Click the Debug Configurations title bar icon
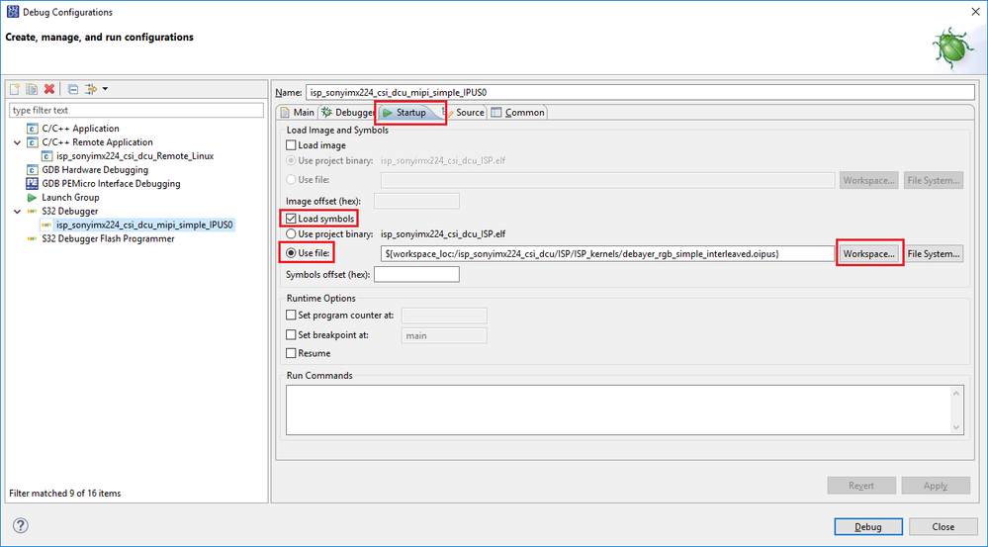The width and height of the screenshot is (988, 547). (x=12, y=12)
